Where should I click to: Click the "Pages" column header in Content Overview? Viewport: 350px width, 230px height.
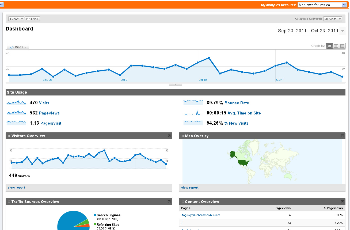tap(186, 208)
